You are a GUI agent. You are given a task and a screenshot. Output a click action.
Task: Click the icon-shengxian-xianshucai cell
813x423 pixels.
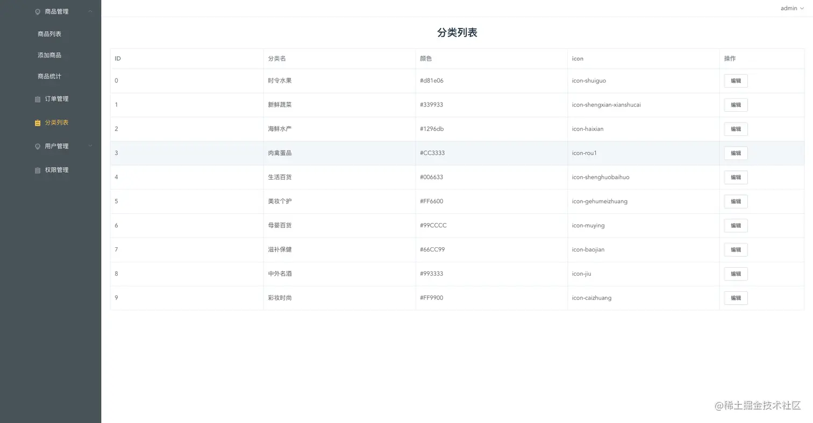point(644,105)
